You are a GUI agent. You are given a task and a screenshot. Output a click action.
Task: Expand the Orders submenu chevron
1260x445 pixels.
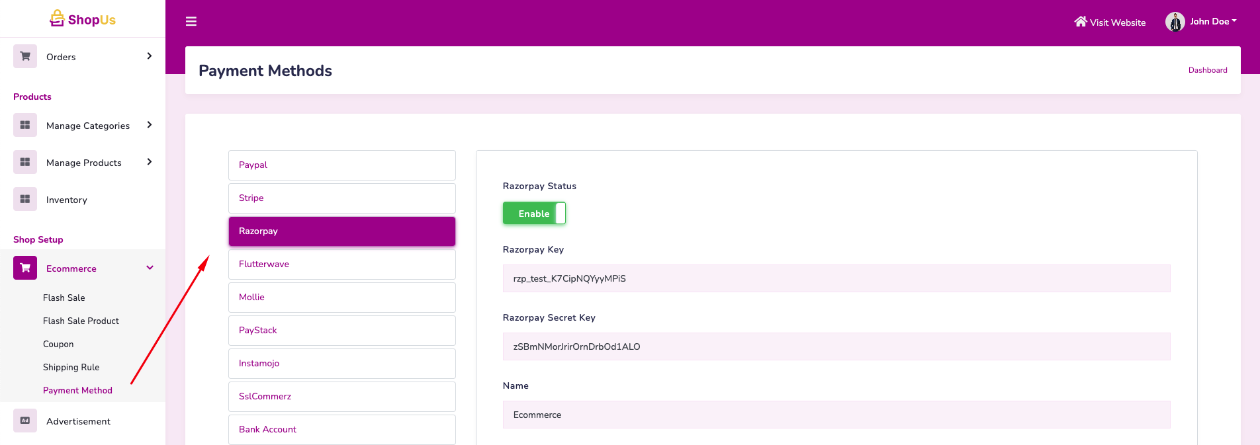pyautogui.click(x=150, y=56)
